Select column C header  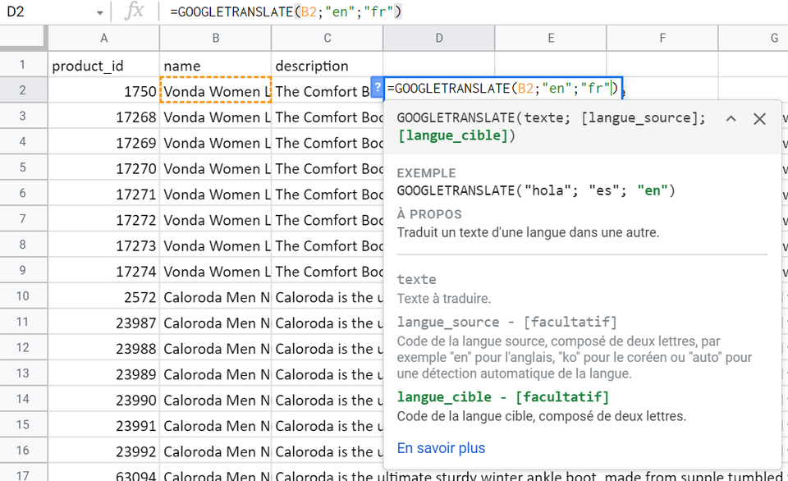pos(328,39)
